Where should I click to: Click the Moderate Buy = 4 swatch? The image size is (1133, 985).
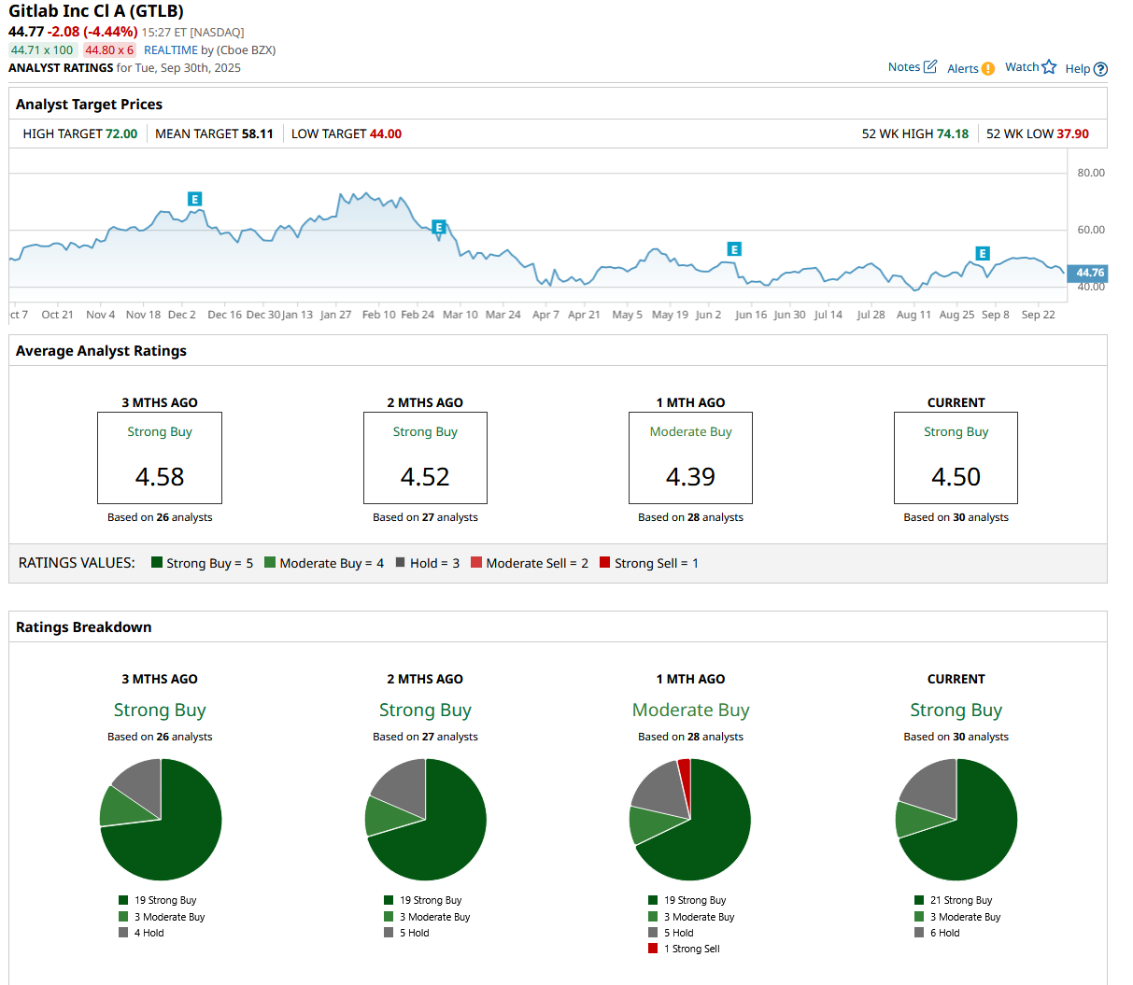pos(270,562)
